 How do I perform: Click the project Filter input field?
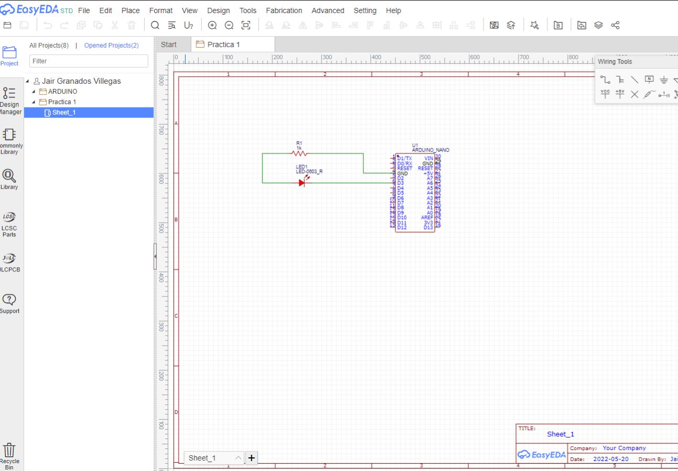click(88, 61)
